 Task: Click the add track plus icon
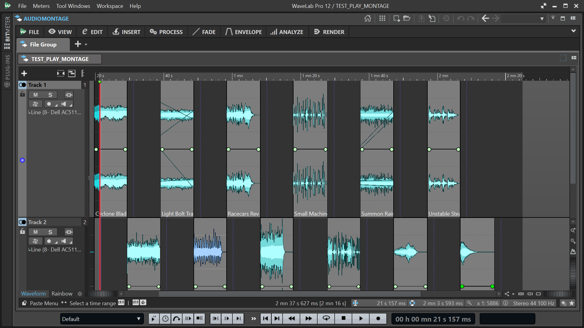(24, 73)
